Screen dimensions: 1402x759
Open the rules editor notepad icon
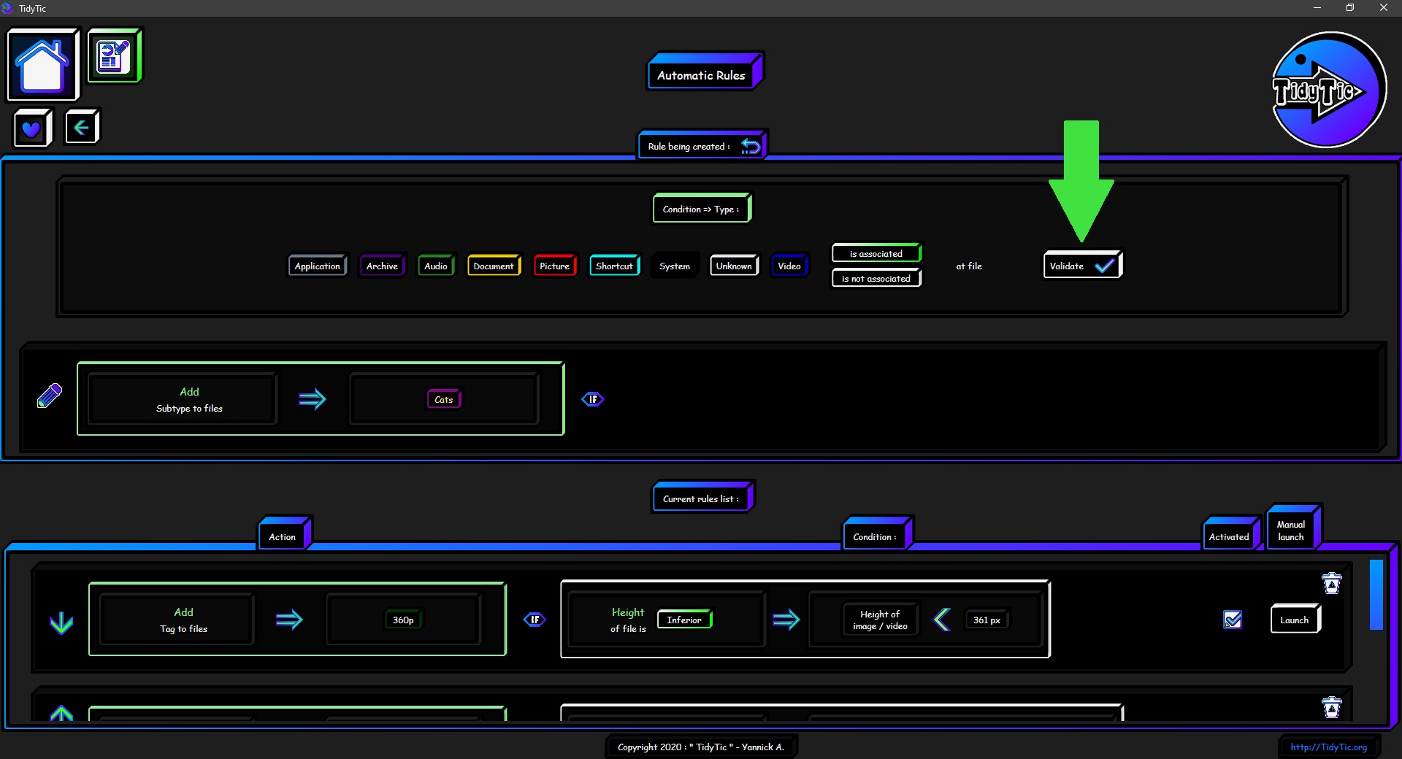tap(114, 55)
